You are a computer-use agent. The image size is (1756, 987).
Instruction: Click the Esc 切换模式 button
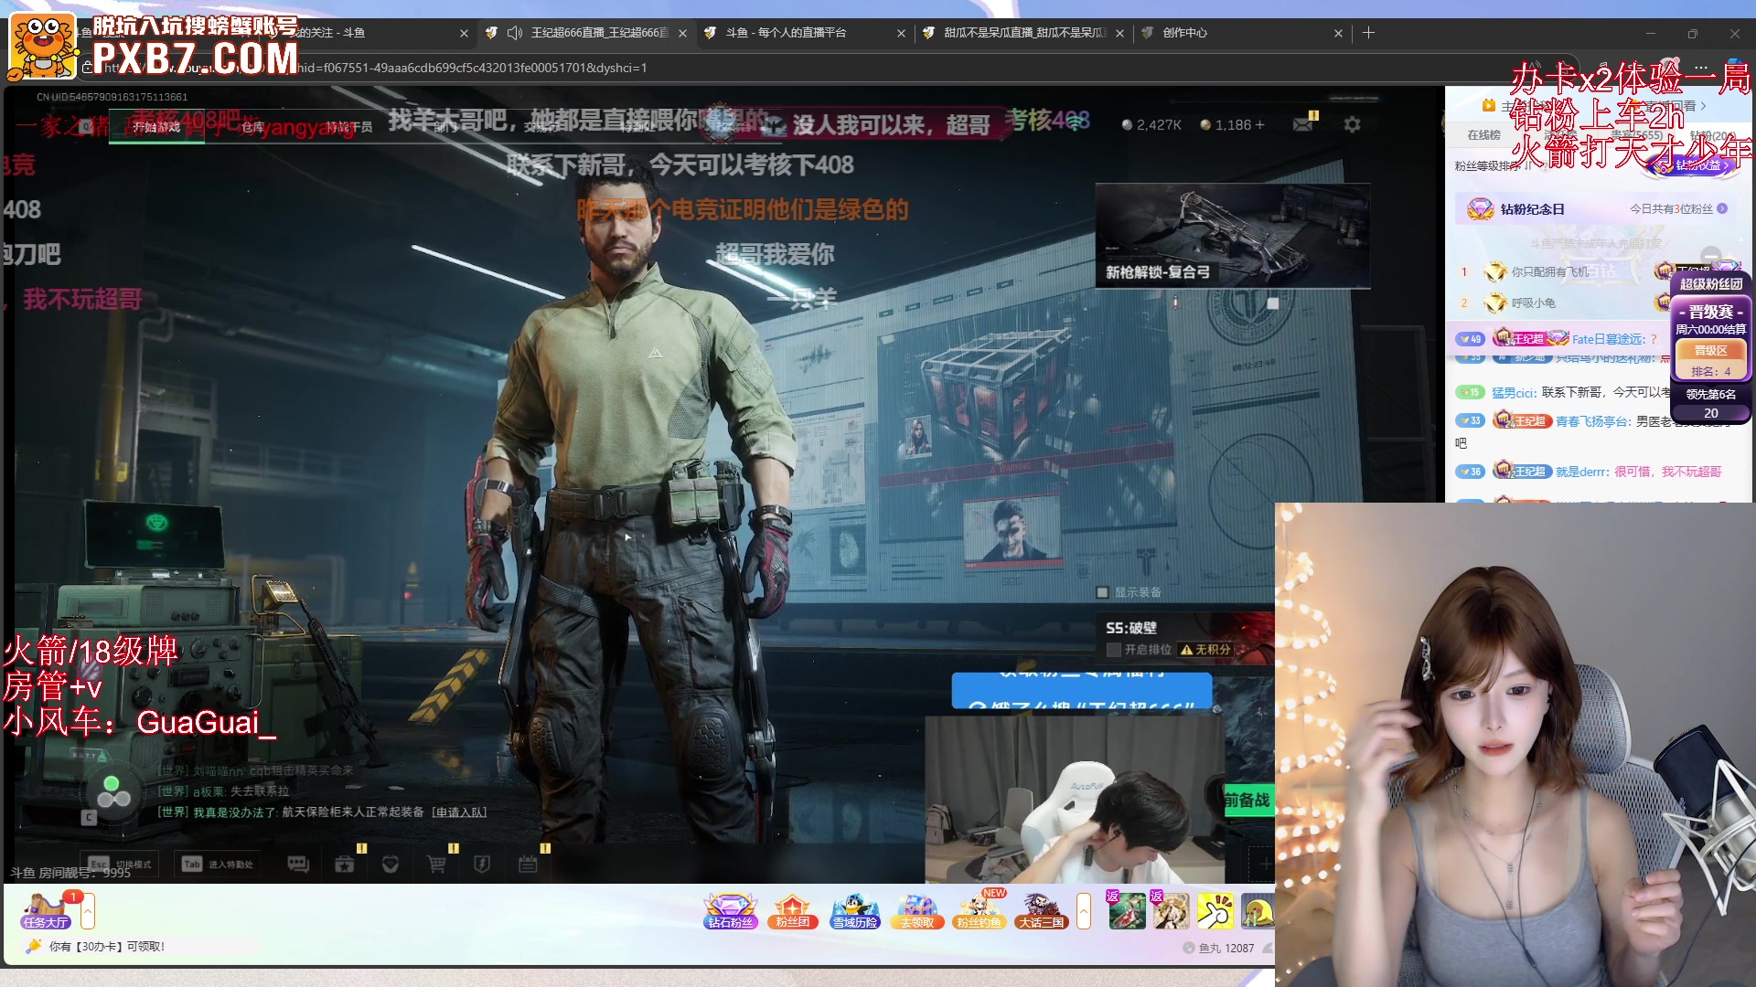pos(121,865)
